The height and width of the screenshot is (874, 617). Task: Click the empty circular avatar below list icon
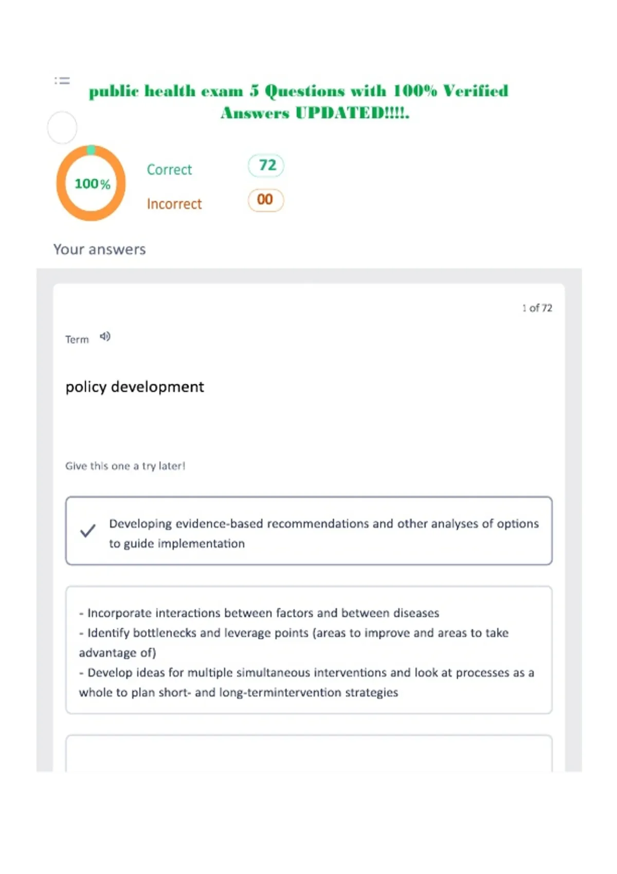click(x=62, y=128)
